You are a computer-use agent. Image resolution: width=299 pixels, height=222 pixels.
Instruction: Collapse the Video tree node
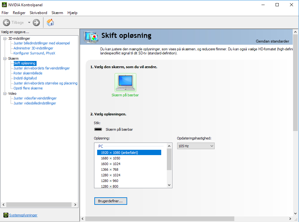(5, 93)
